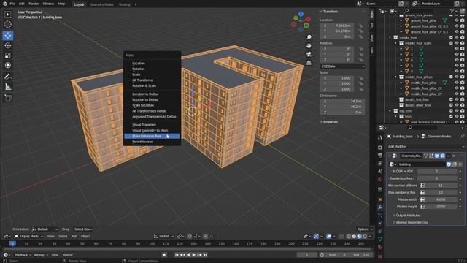Open the Global transform orientation dropdown

tap(163, 237)
